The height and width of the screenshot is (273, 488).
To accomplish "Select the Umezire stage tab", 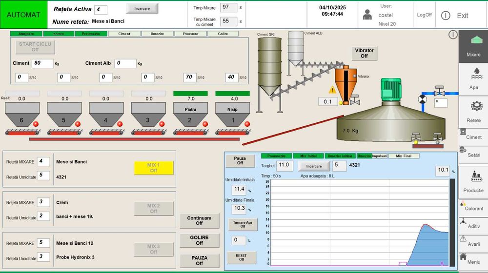I will tap(157, 34).
